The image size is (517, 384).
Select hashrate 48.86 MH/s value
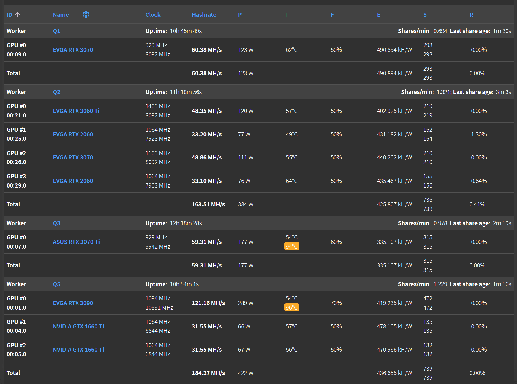tap(207, 157)
